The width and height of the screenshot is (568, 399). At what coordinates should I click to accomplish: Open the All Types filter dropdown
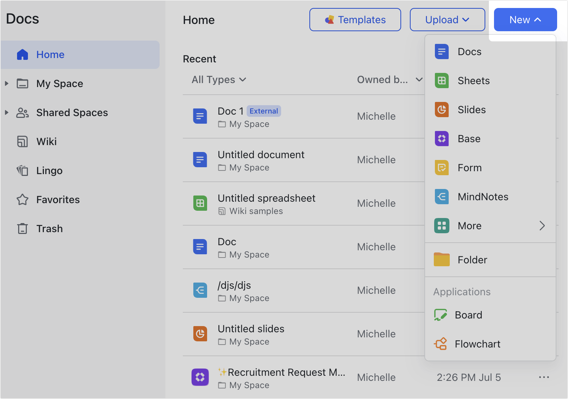(219, 79)
